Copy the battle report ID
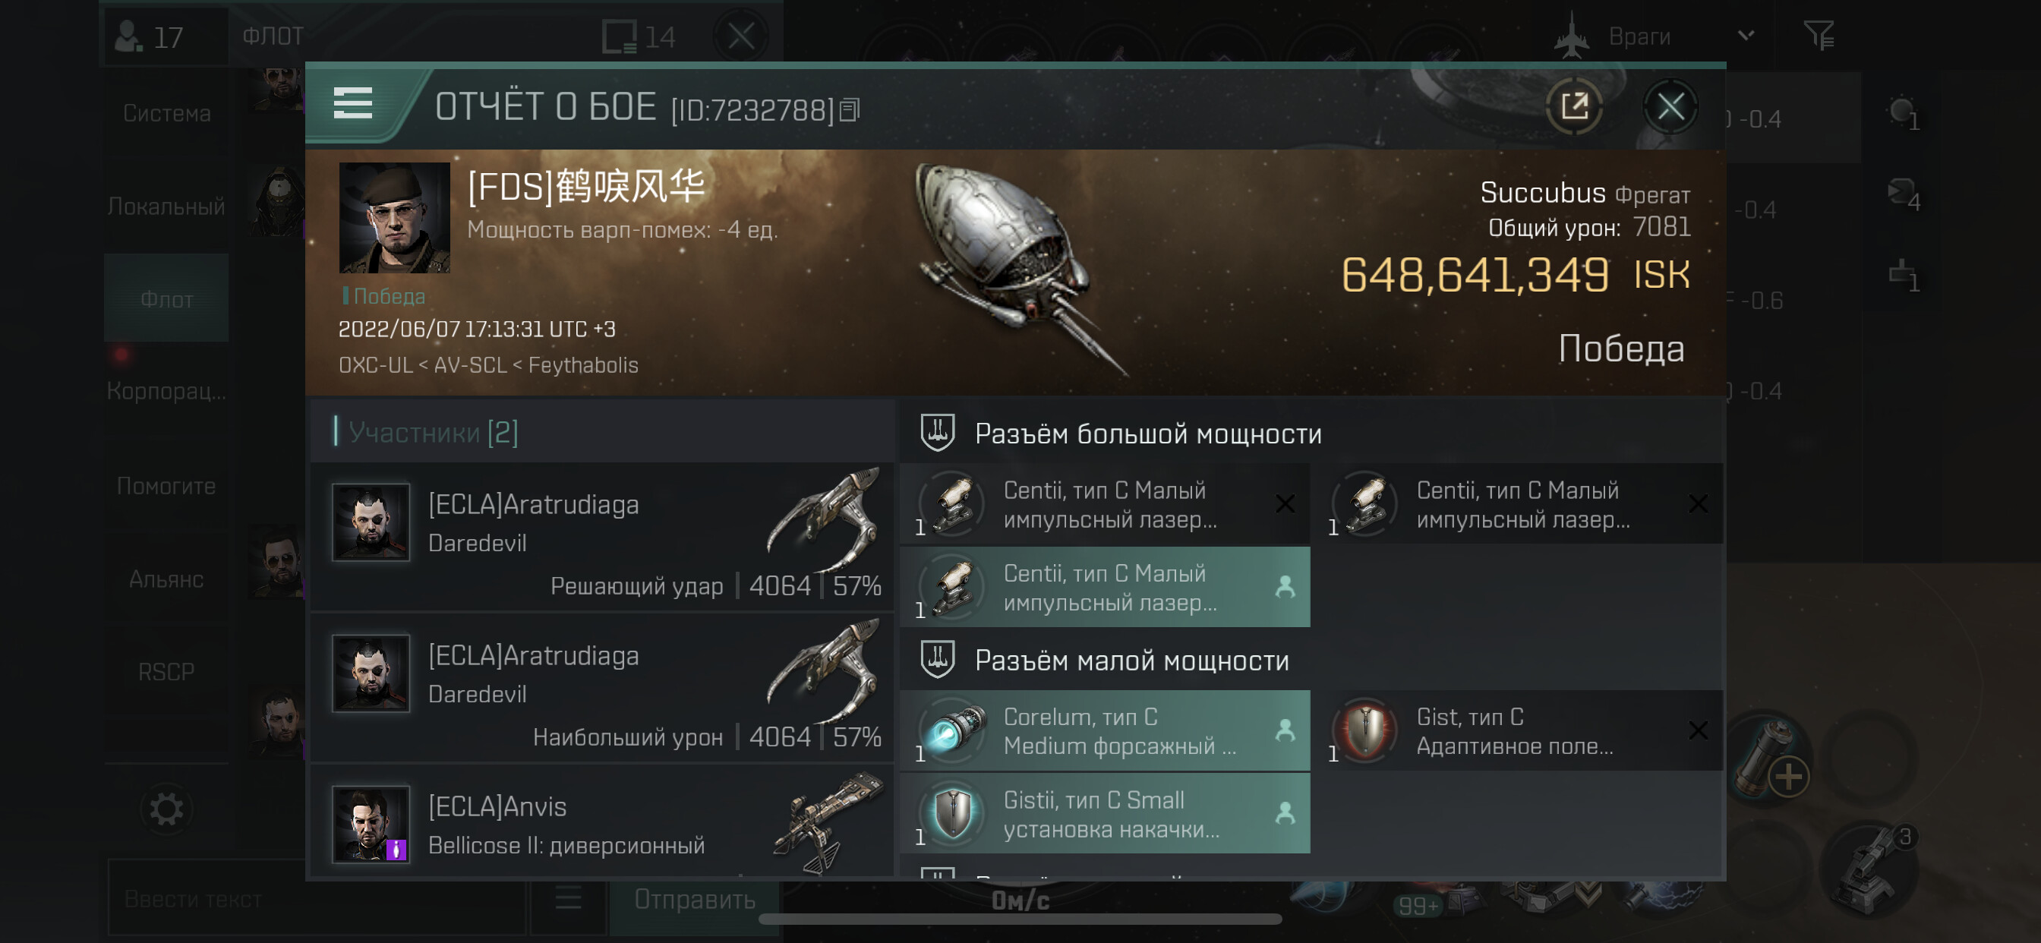Viewport: 2041px width, 943px height. tap(850, 110)
